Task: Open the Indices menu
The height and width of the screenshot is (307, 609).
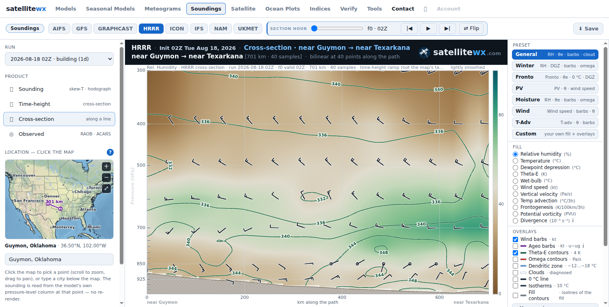Action: pyautogui.click(x=320, y=9)
